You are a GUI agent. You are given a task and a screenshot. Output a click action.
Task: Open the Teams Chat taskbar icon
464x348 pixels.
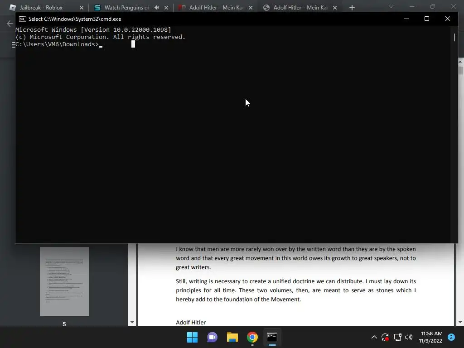click(212, 337)
